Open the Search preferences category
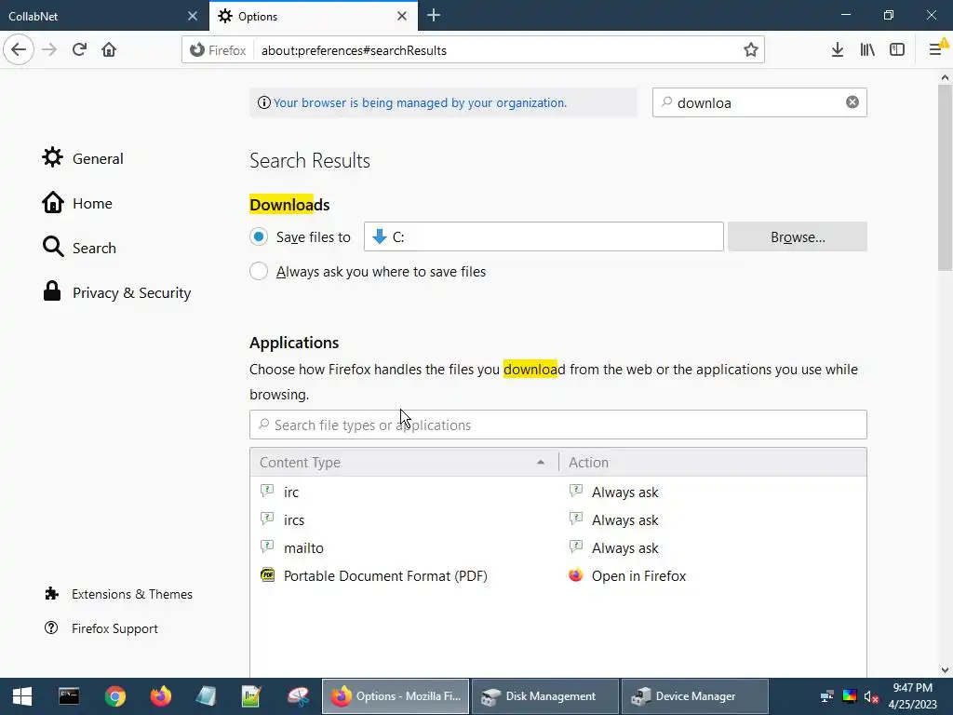Viewport: 953px width, 715px height. coord(79,248)
